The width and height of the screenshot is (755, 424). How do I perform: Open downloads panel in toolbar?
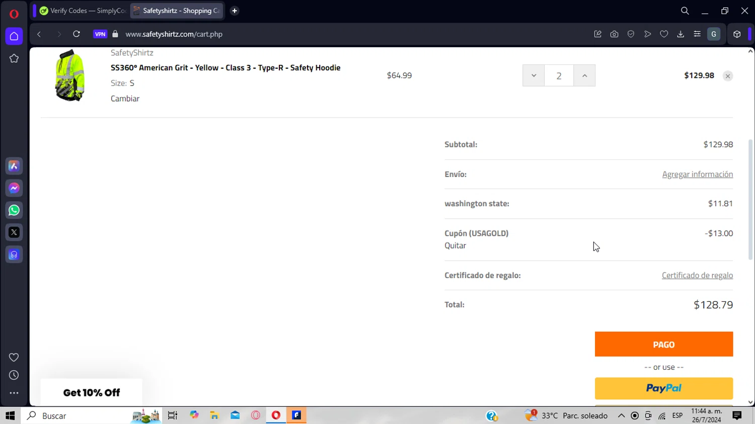(681, 34)
